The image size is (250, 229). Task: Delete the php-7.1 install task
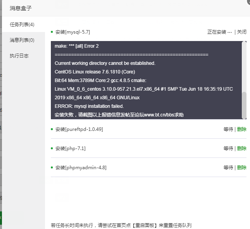tap(241, 148)
